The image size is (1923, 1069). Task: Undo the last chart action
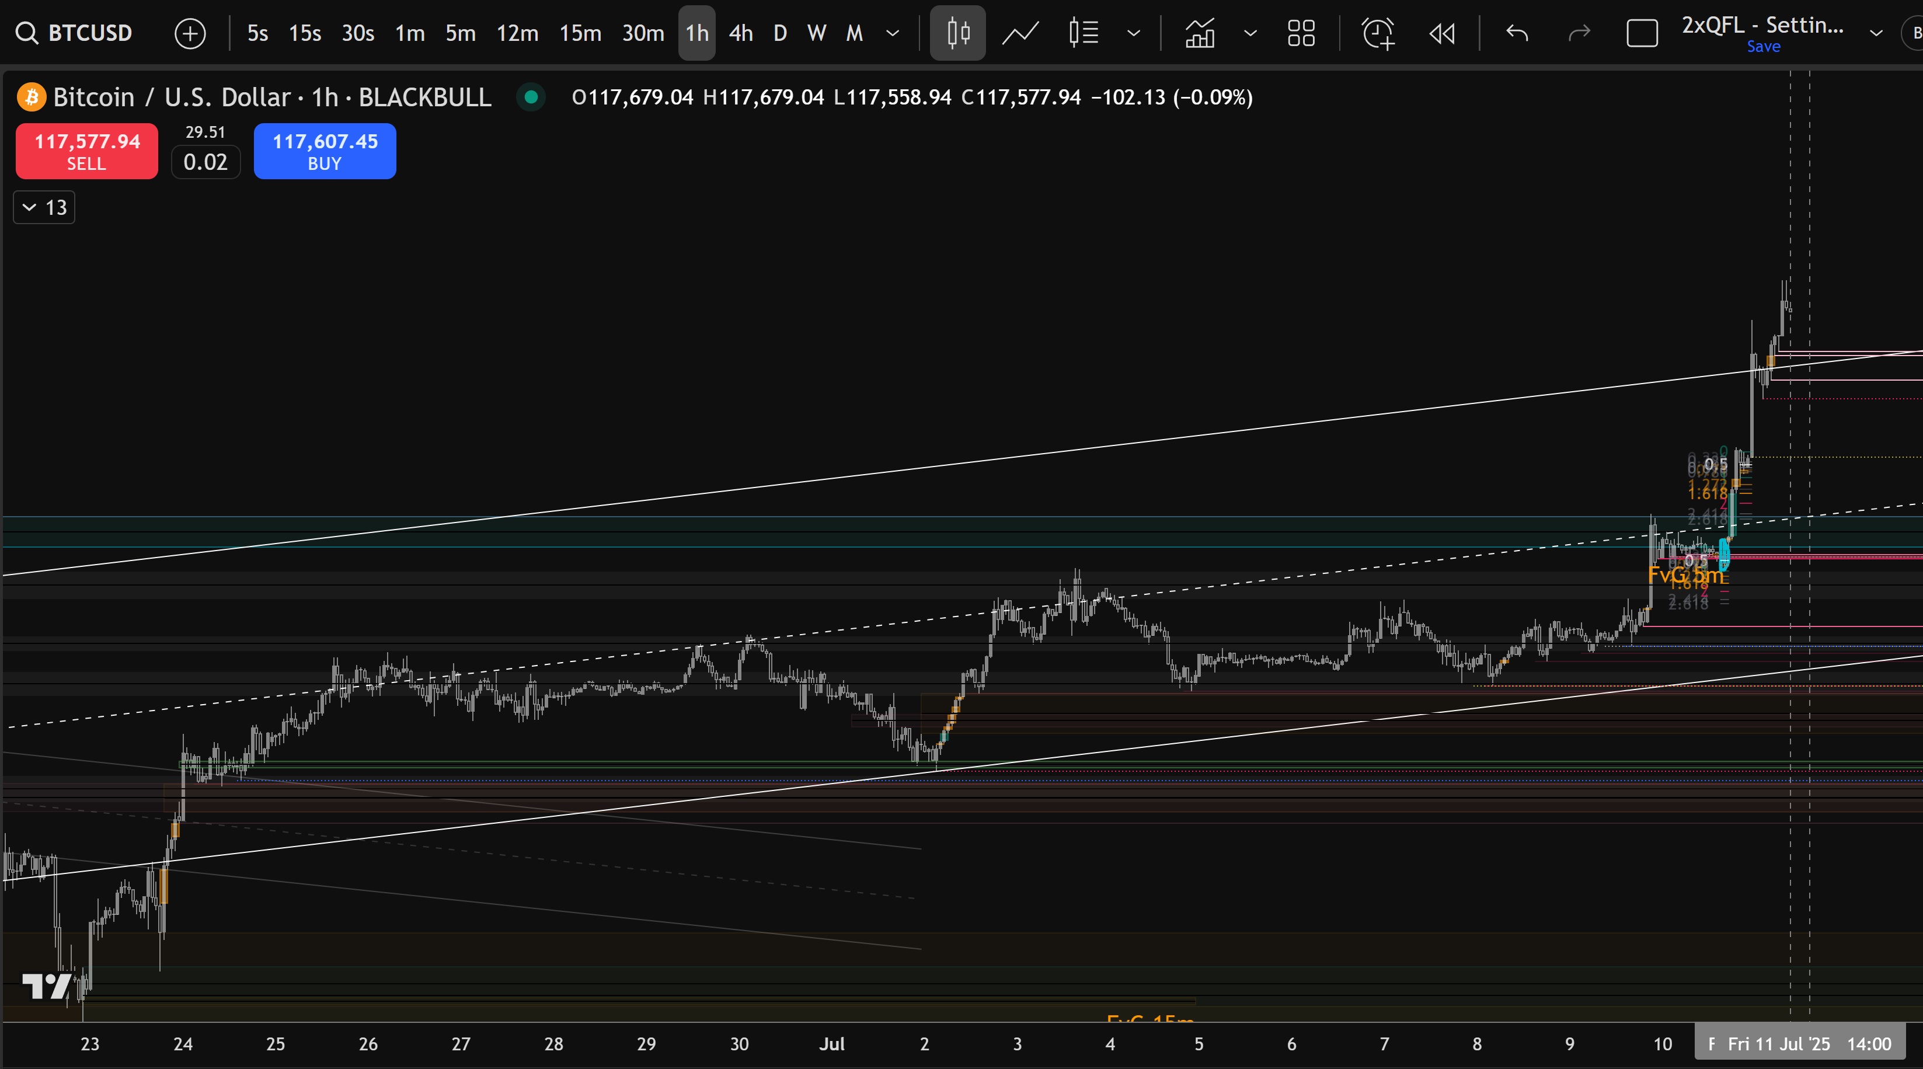[1517, 33]
